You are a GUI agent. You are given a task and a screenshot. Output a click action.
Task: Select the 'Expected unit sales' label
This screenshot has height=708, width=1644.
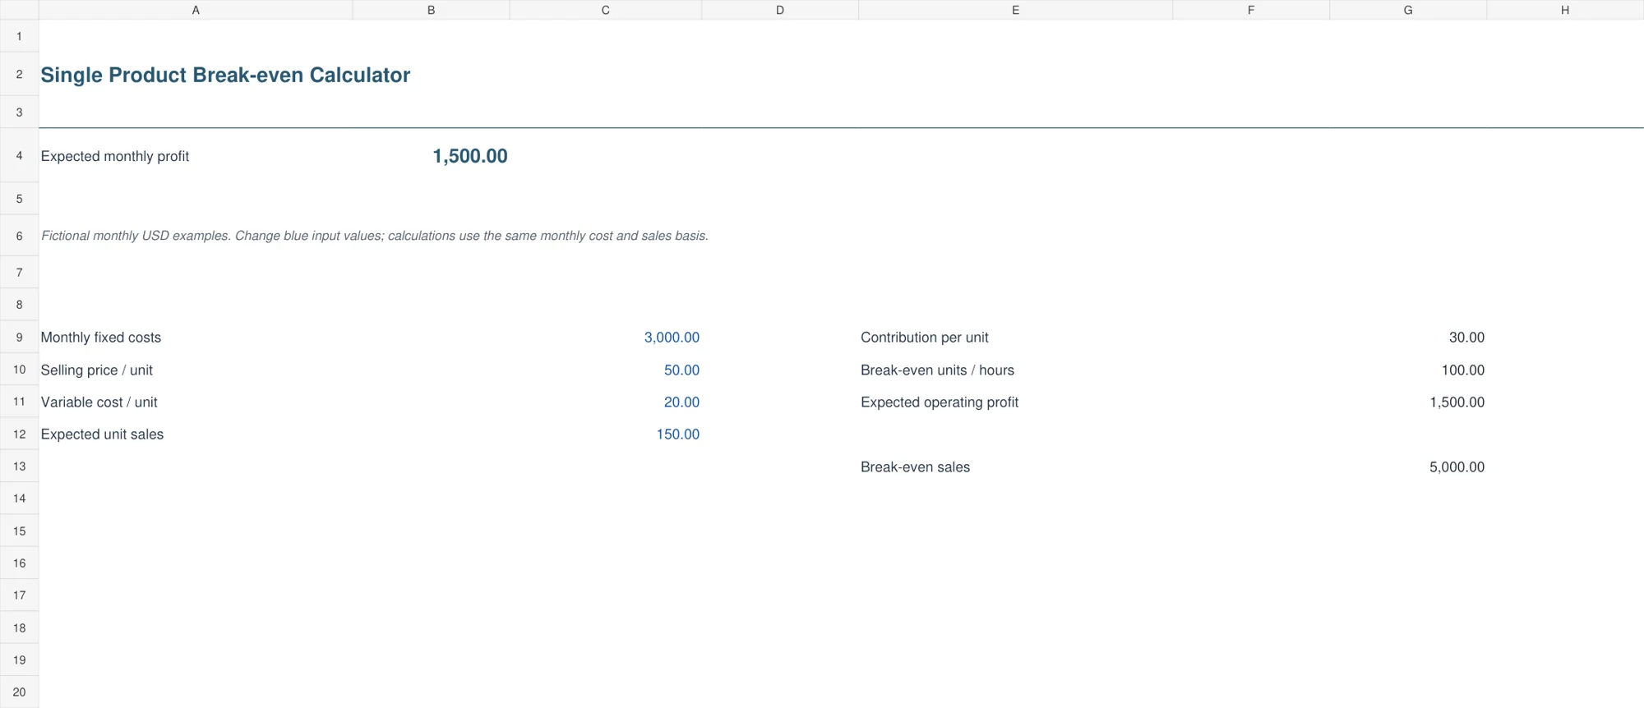pyautogui.click(x=102, y=434)
